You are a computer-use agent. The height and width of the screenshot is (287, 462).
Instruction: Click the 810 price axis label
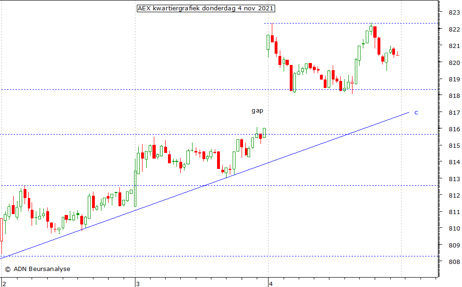[x=454, y=229]
